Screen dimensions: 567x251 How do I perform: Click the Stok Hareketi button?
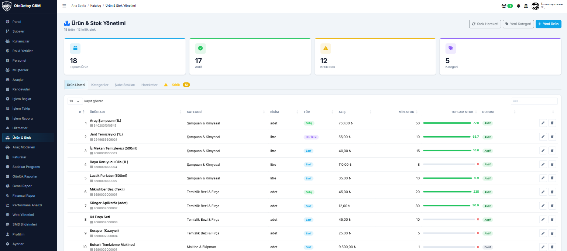(485, 24)
